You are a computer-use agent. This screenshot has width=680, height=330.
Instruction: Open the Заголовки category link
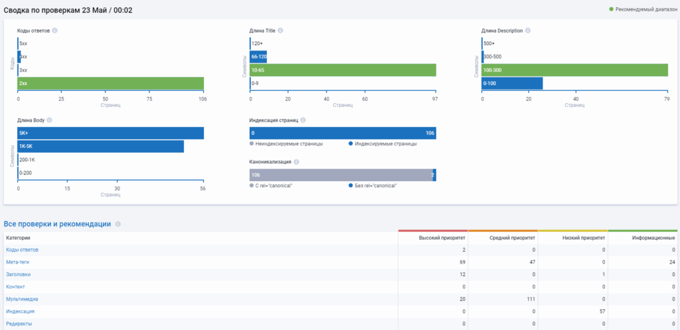pos(18,274)
